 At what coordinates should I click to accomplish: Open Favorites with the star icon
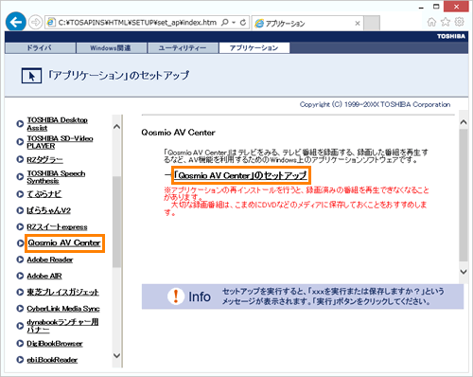446,22
